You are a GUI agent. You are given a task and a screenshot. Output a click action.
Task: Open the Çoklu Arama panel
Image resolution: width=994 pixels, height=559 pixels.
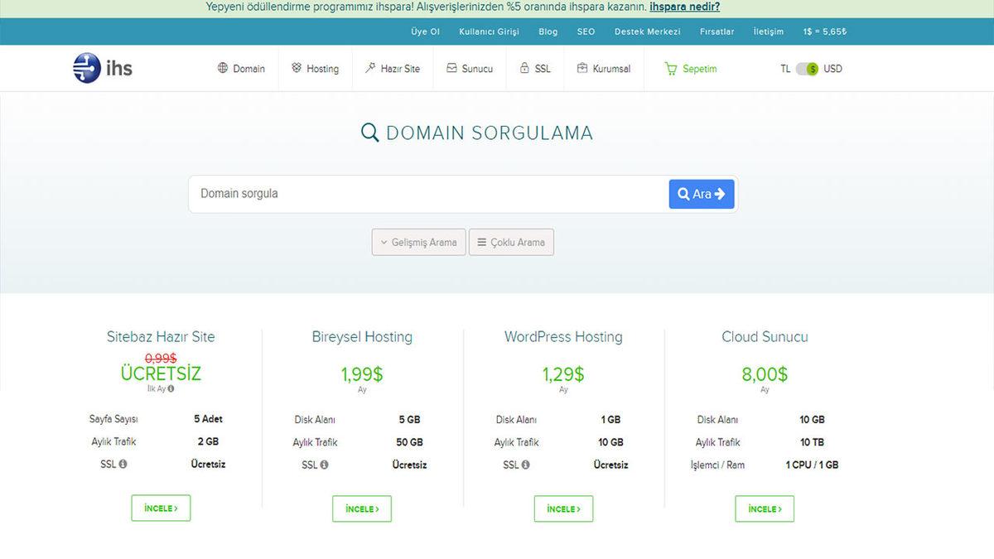click(511, 242)
